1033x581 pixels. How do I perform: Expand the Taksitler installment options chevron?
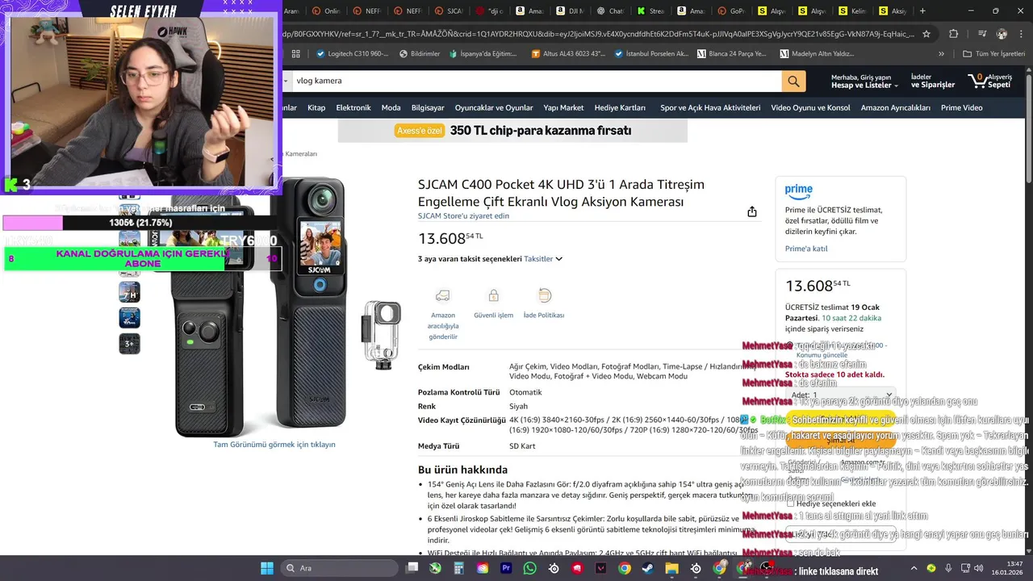coord(558,259)
